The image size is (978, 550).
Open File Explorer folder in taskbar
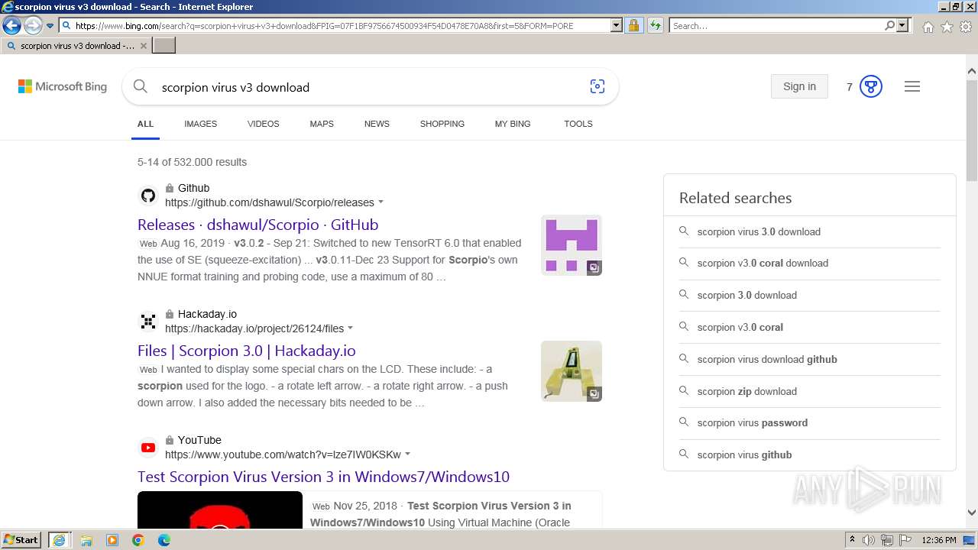(86, 540)
